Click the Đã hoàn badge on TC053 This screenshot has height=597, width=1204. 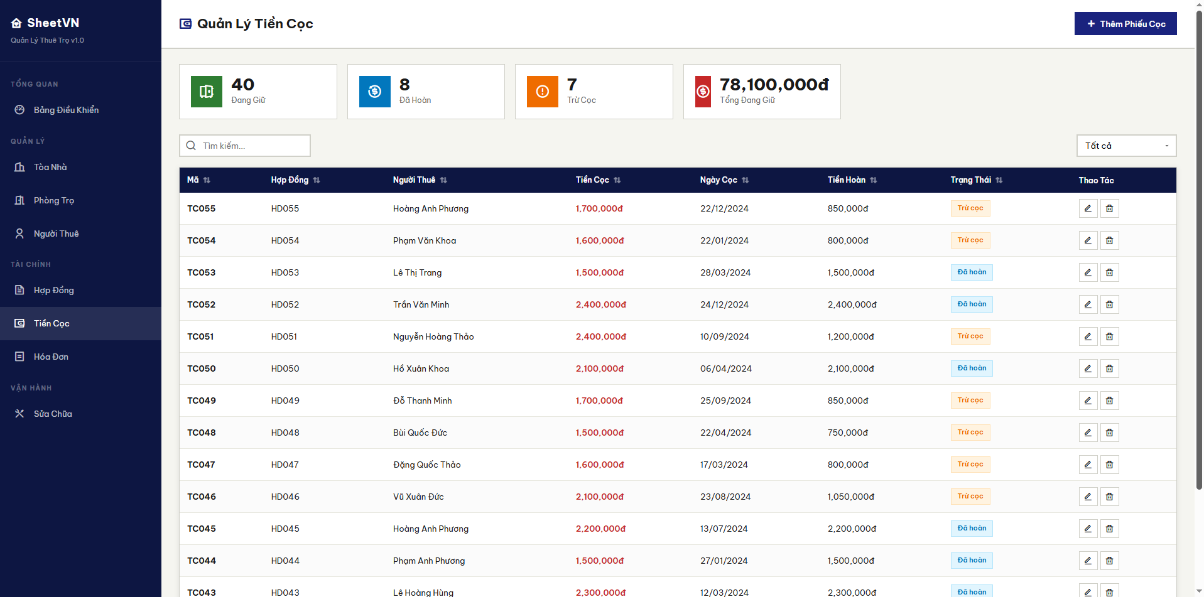(x=972, y=272)
